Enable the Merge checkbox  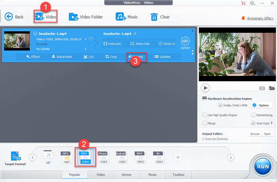[x=205, y=123]
